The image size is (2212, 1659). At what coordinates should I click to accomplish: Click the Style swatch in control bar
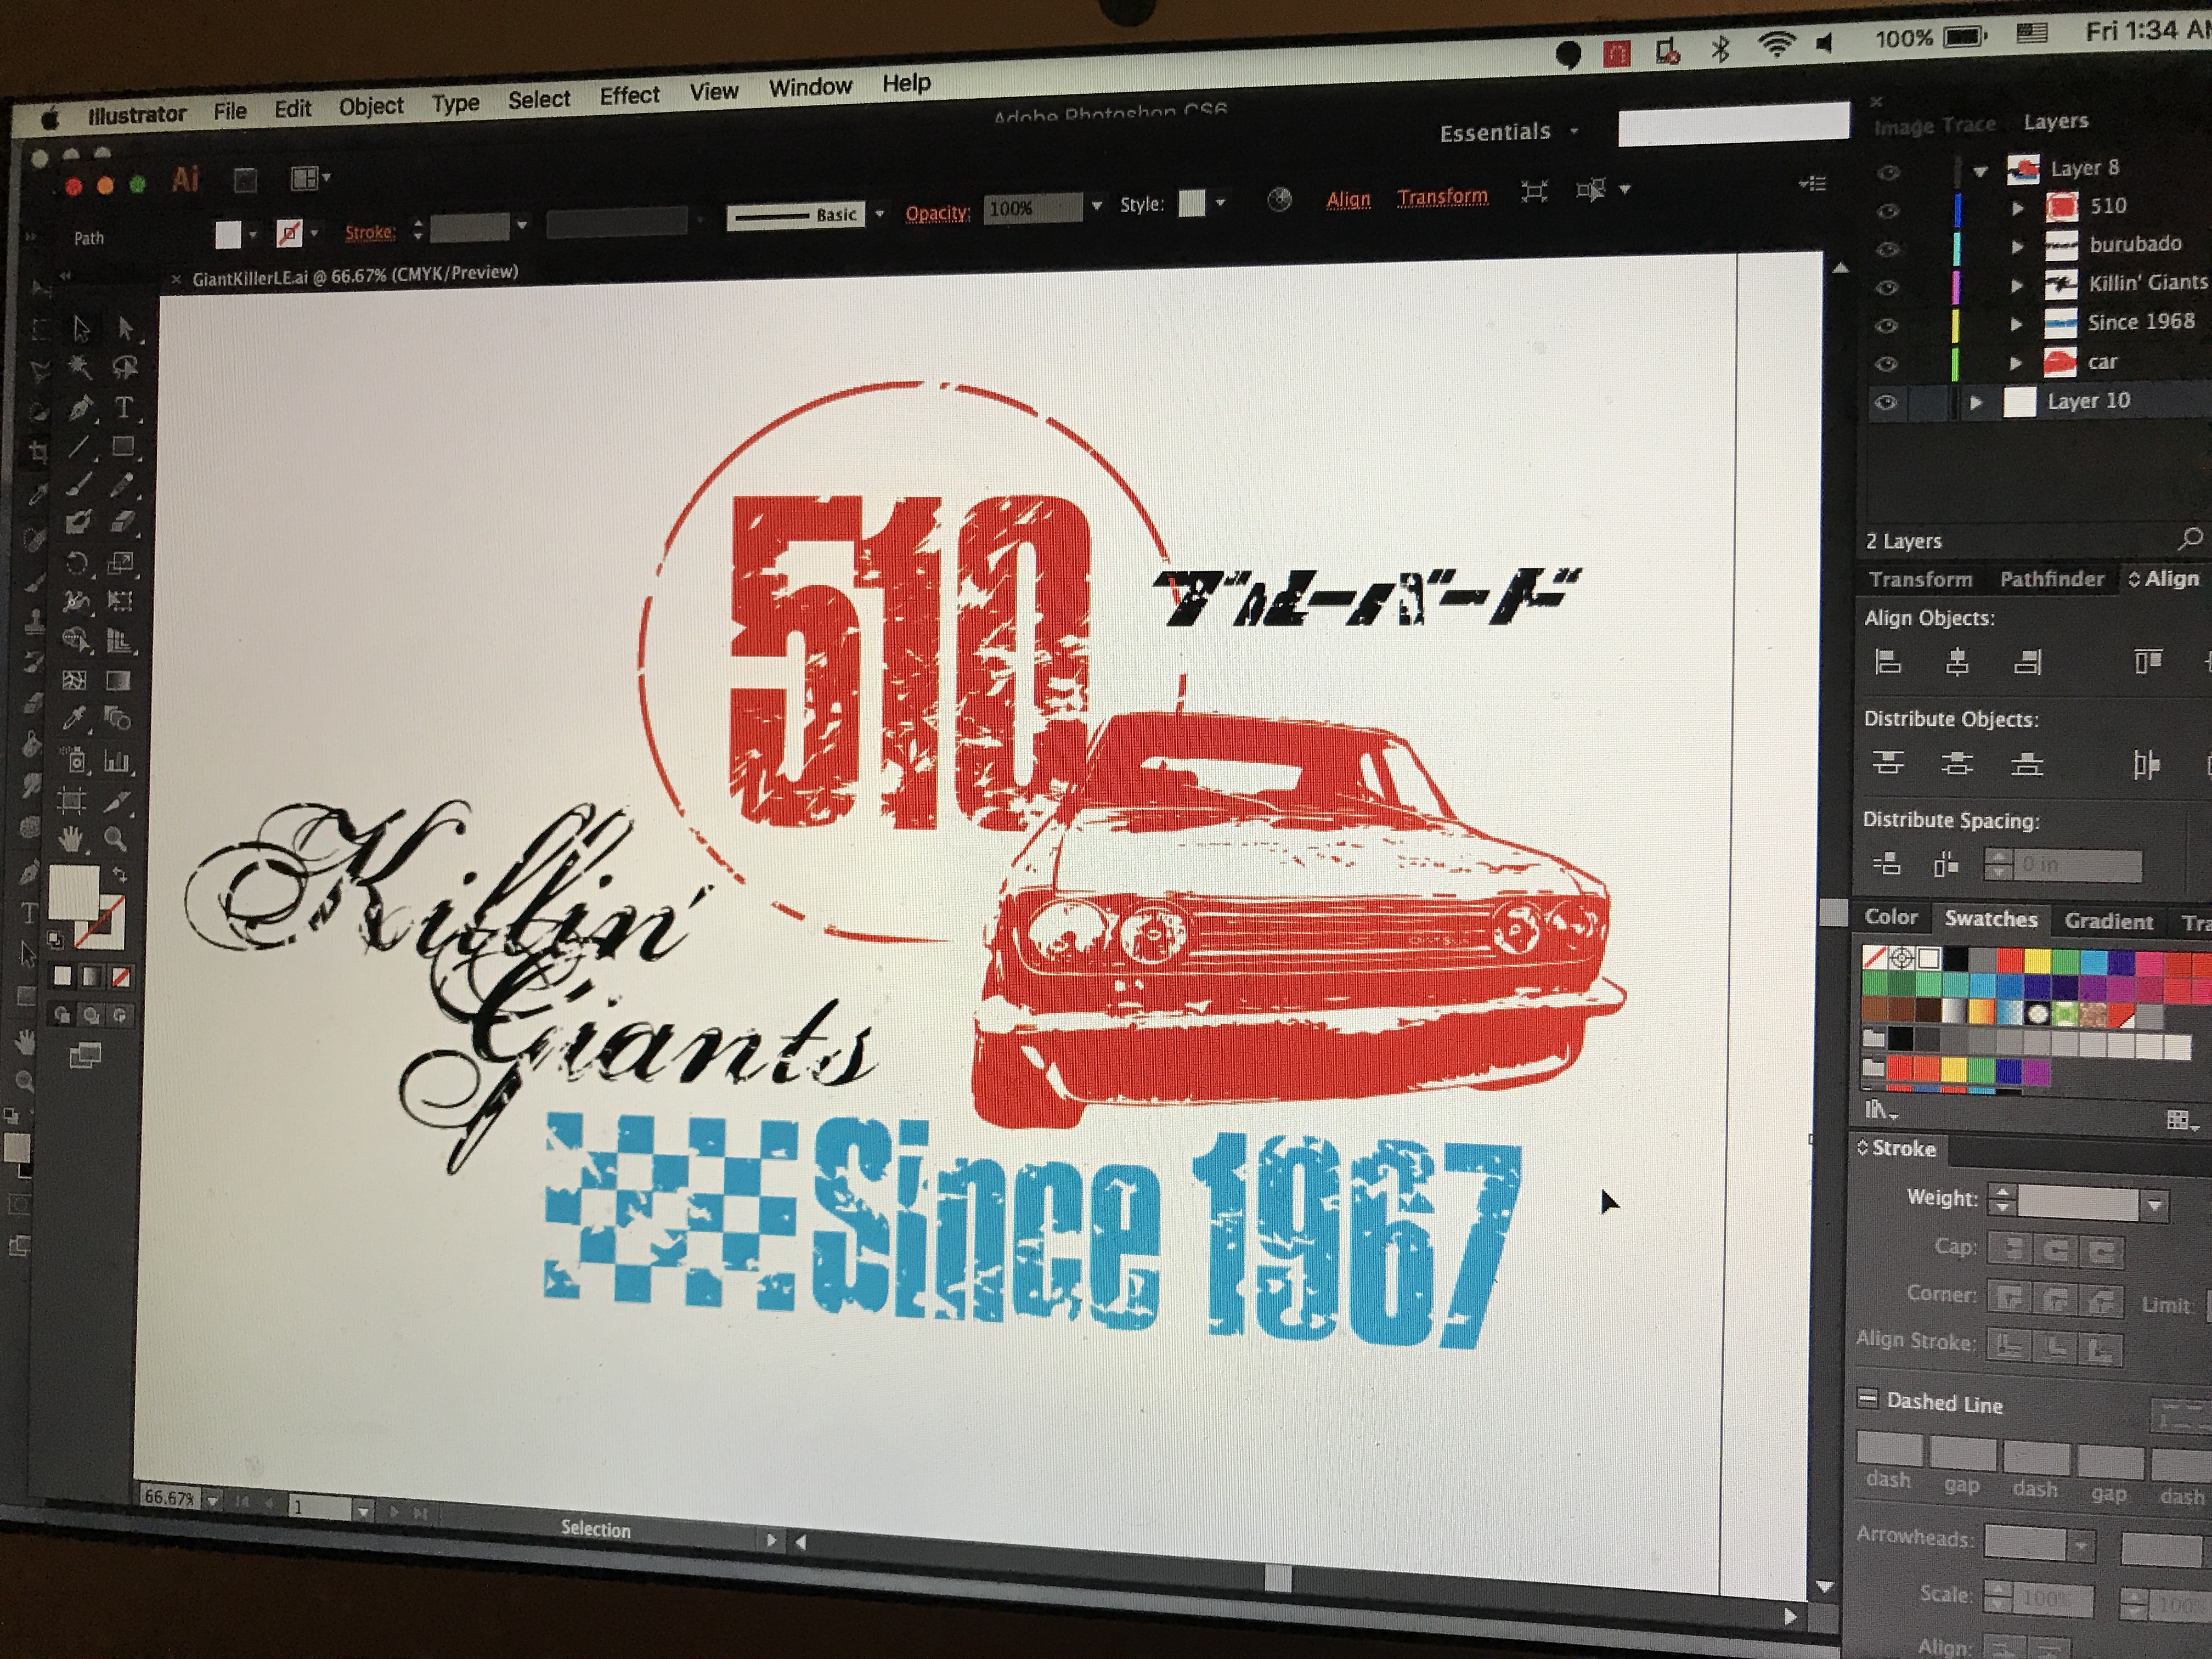(x=1191, y=204)
